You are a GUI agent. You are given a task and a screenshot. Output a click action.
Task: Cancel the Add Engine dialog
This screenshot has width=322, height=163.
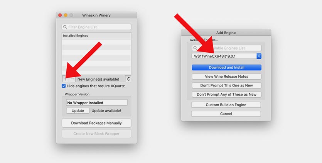point(226,114)
